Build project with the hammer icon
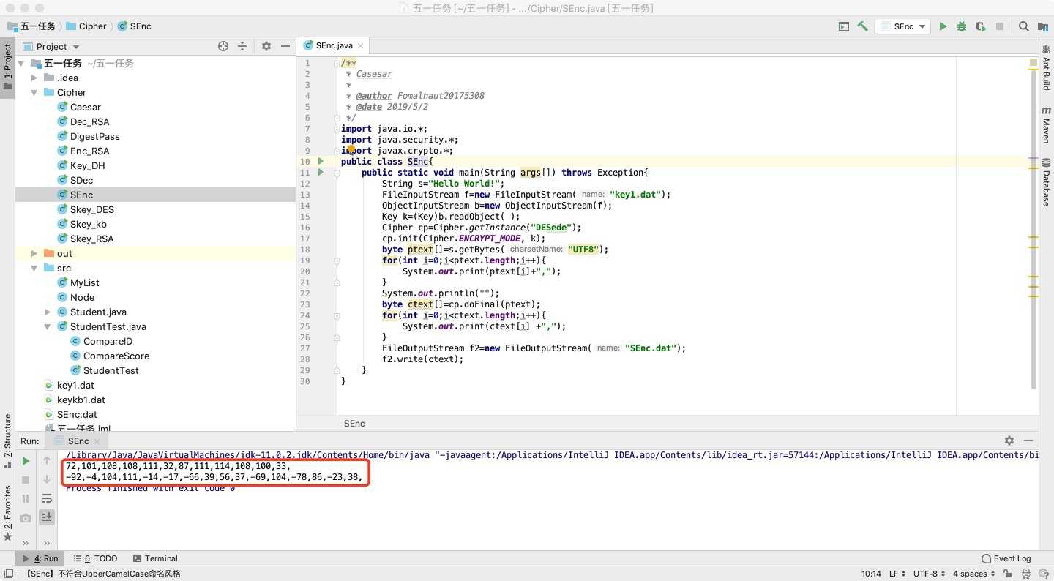 coord(863,26)
